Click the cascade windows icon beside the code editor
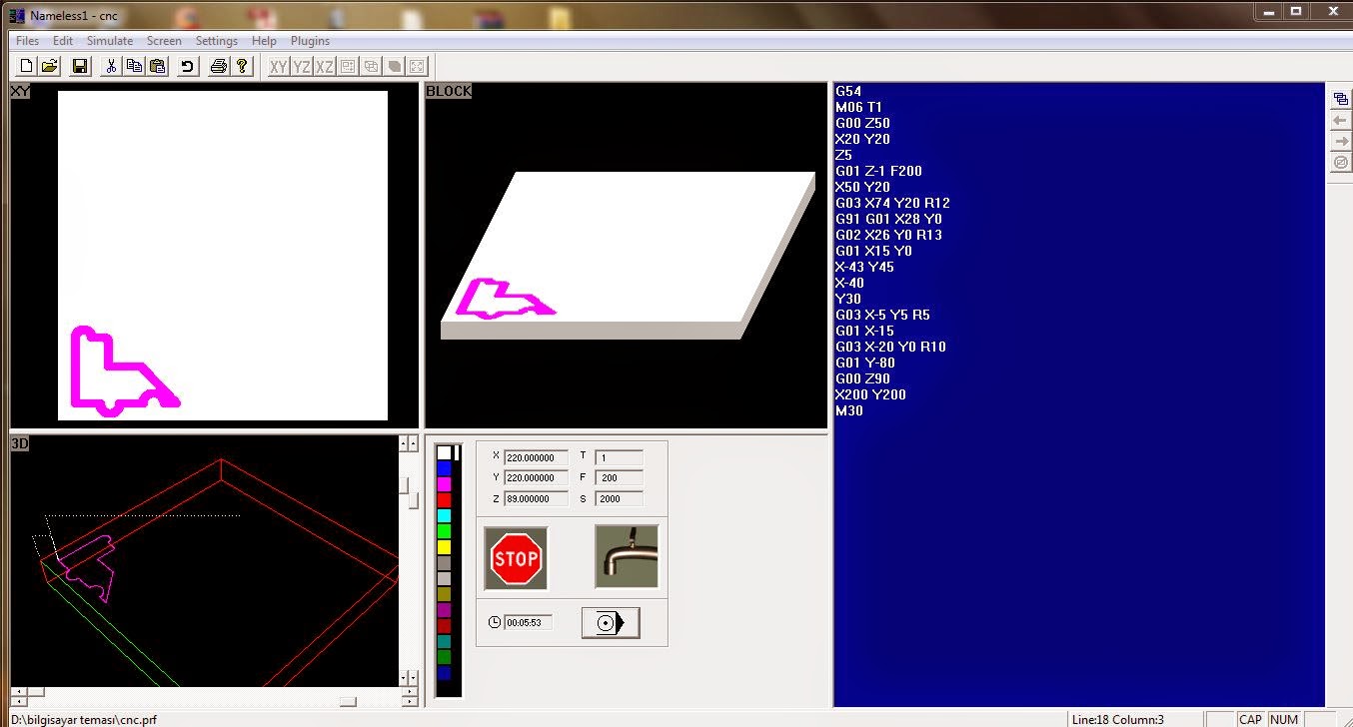This screenshot has width=1353, height=727. pyautogui.click(x=1341, y=99)
